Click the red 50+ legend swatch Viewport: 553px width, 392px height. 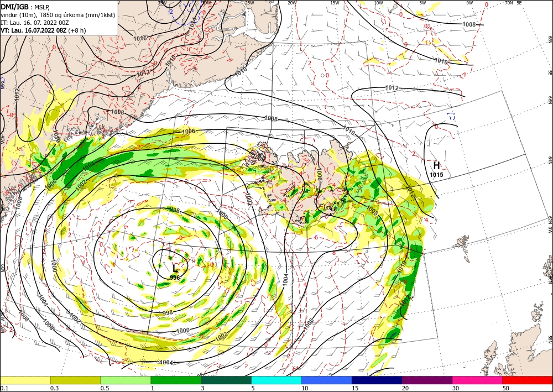(528, 380)
